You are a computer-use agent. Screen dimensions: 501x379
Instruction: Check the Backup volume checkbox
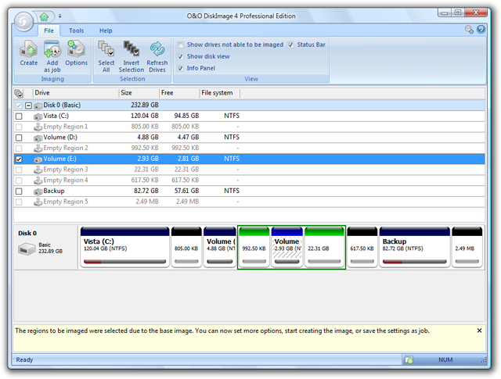pyautogui.click(x=19, y=191)
